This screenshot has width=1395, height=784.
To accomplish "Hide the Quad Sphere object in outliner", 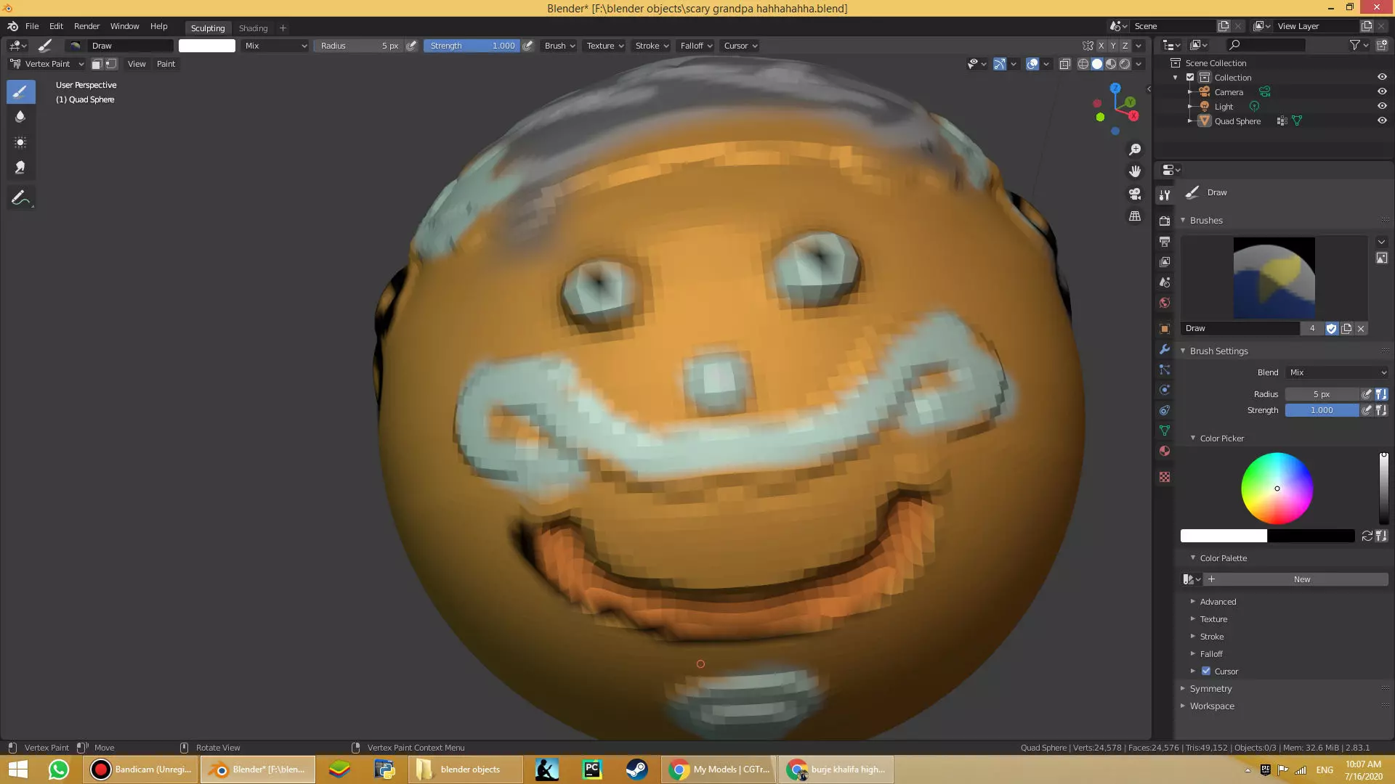I will coord(1382,121).
